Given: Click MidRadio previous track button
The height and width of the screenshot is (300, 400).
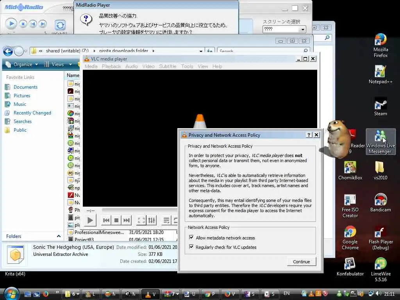Looking at the screenshot, I should (33, 24).
